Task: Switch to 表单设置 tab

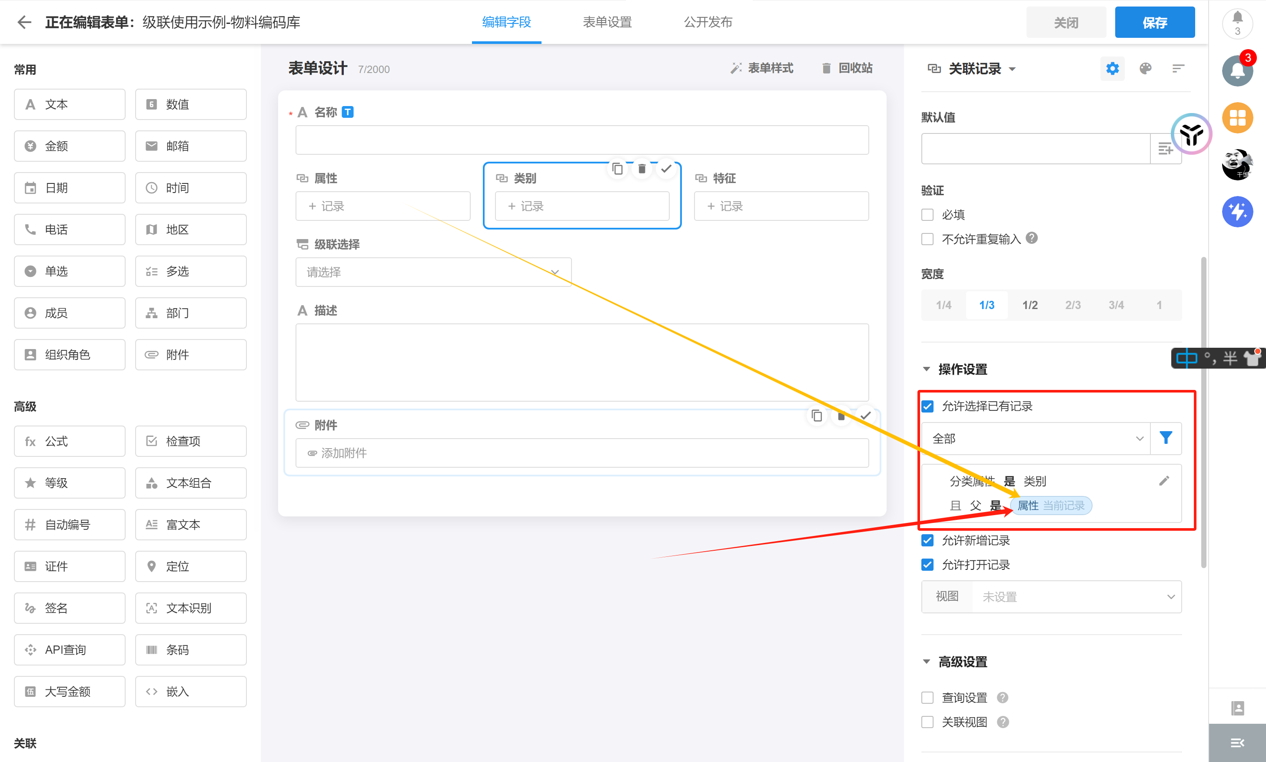Action: pyautogui.click(x=607, y=22)
